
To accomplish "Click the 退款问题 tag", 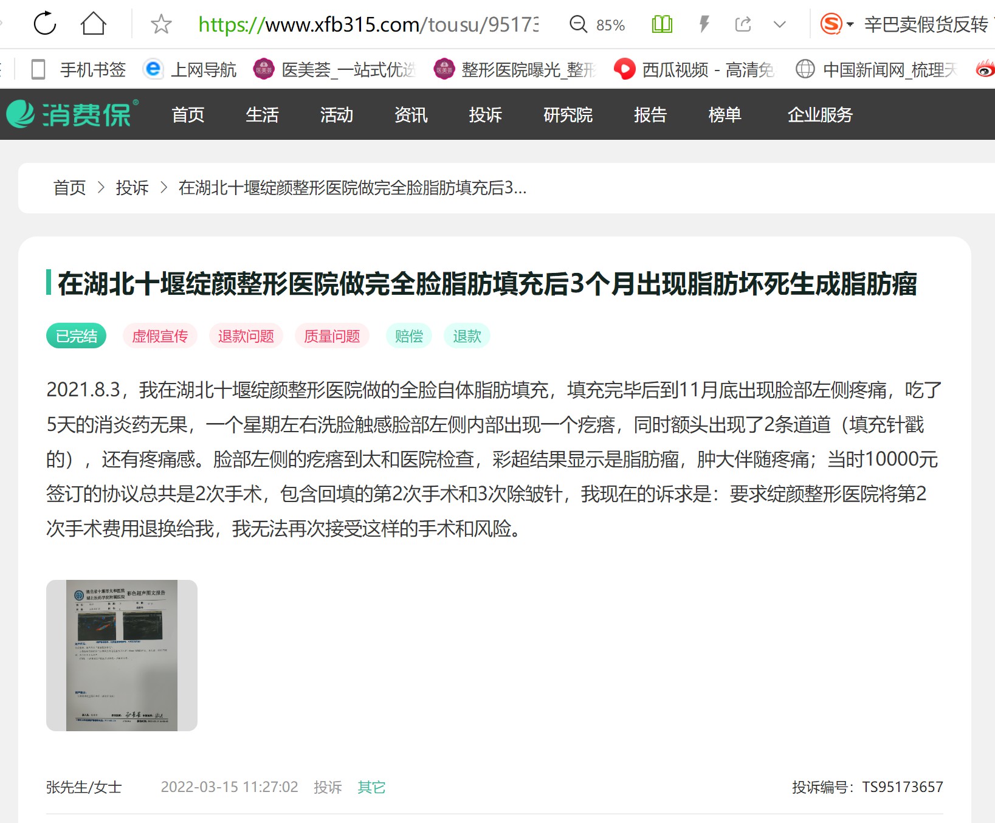I will pos(246,336).
